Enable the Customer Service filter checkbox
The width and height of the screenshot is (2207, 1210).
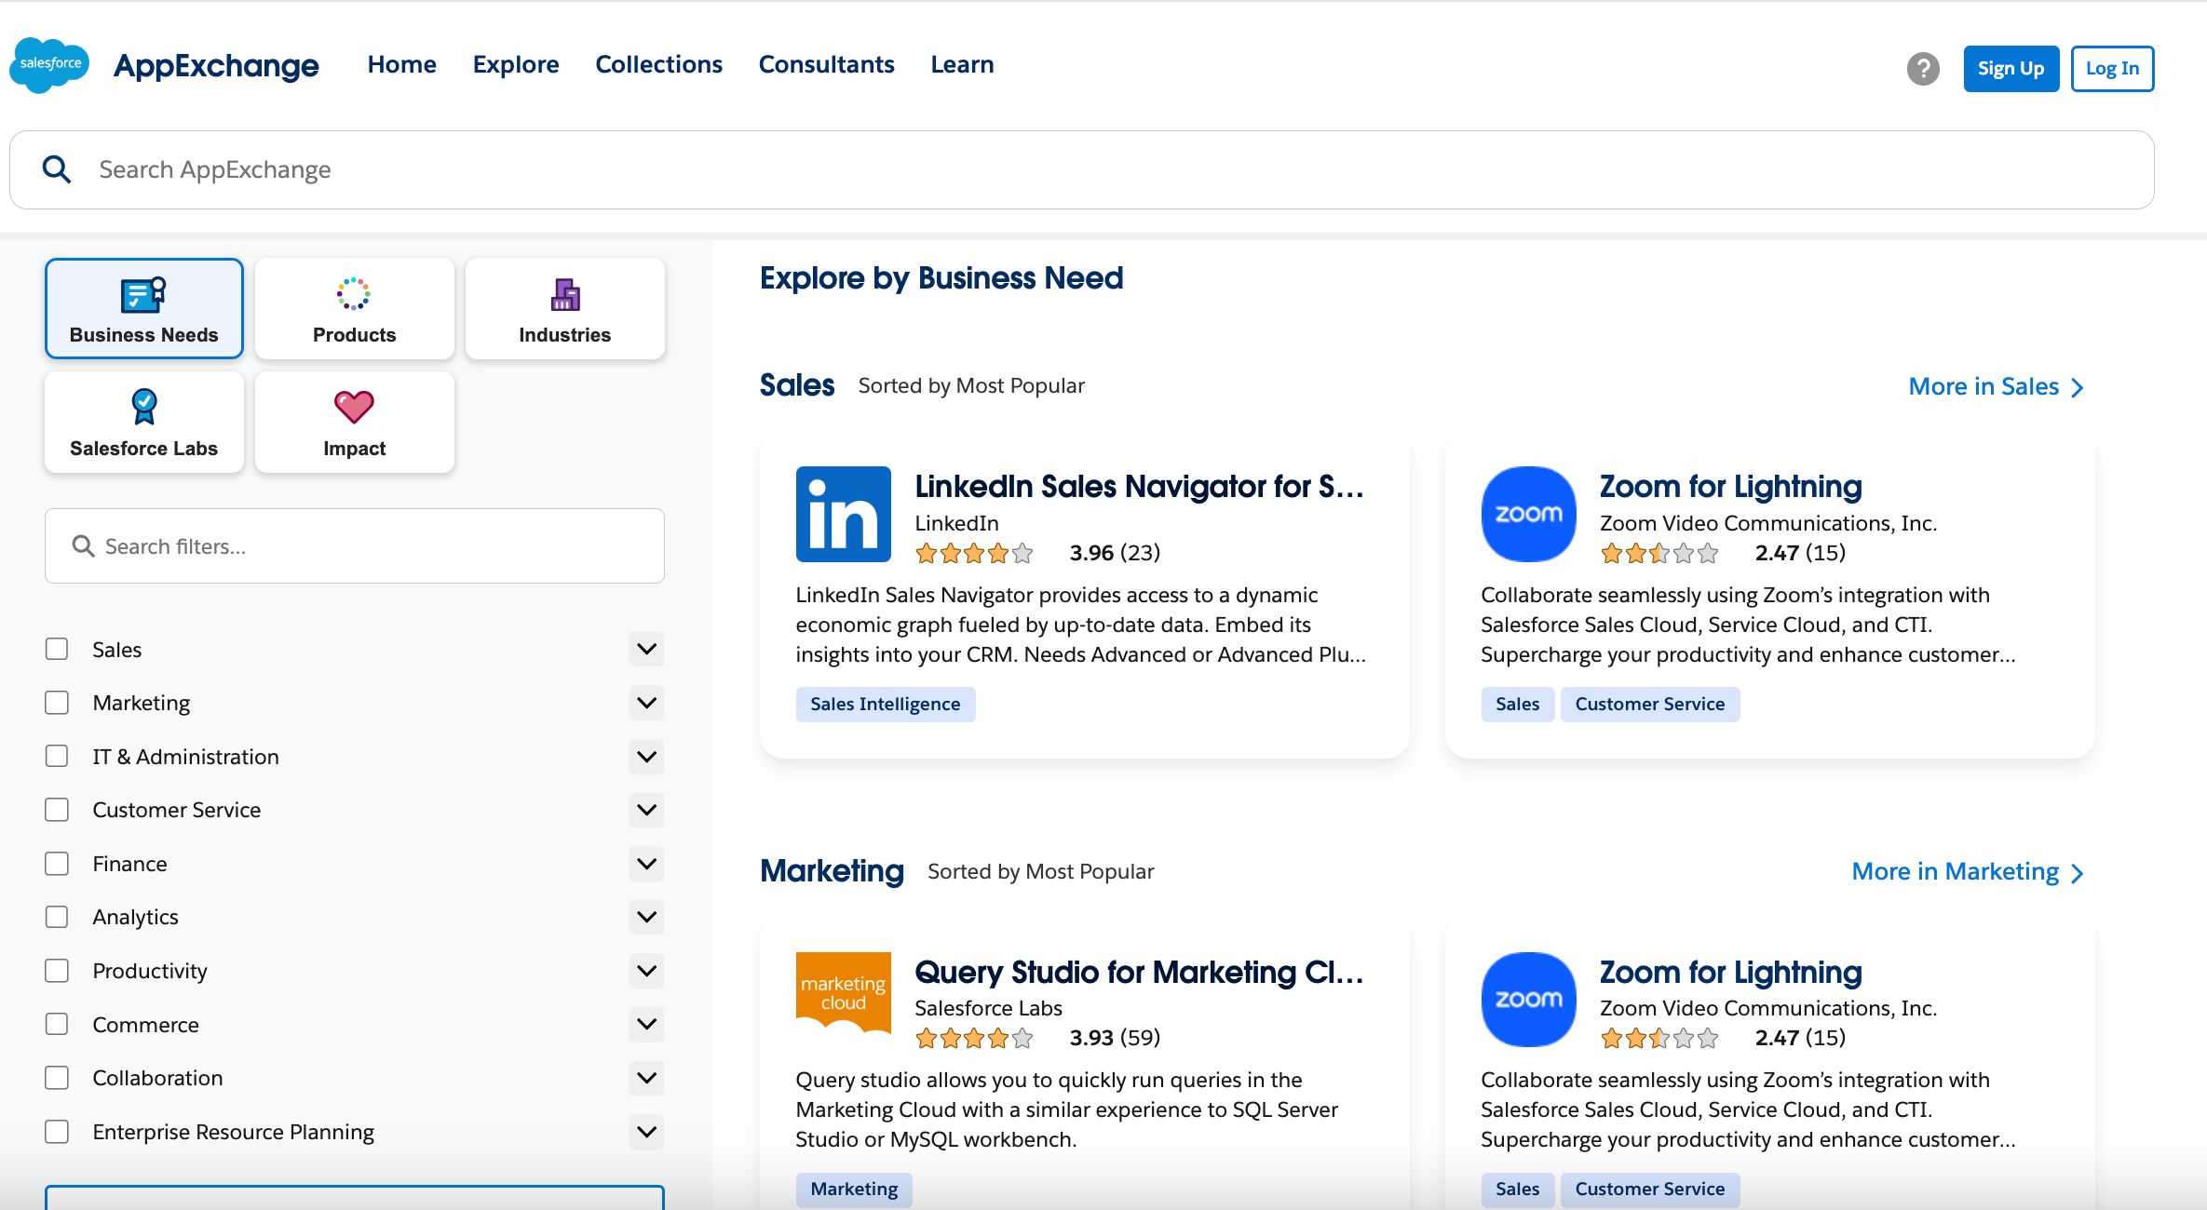[57, 810]
